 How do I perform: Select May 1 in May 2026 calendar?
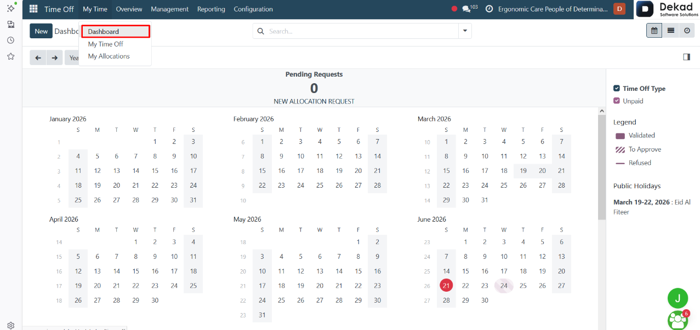(358, 241)
